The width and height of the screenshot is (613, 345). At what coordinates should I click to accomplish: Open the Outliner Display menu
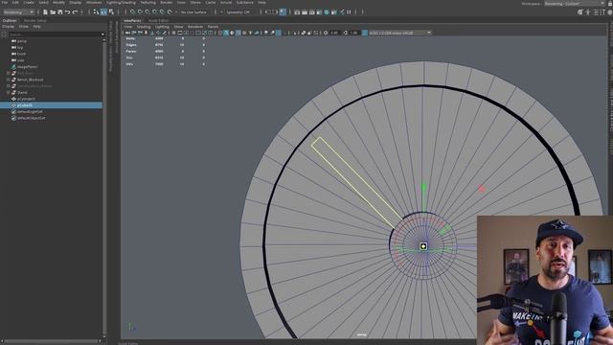9,27
